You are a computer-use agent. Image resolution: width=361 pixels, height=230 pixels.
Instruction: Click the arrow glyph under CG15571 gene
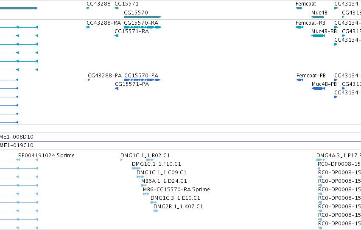tap(116, 9)
